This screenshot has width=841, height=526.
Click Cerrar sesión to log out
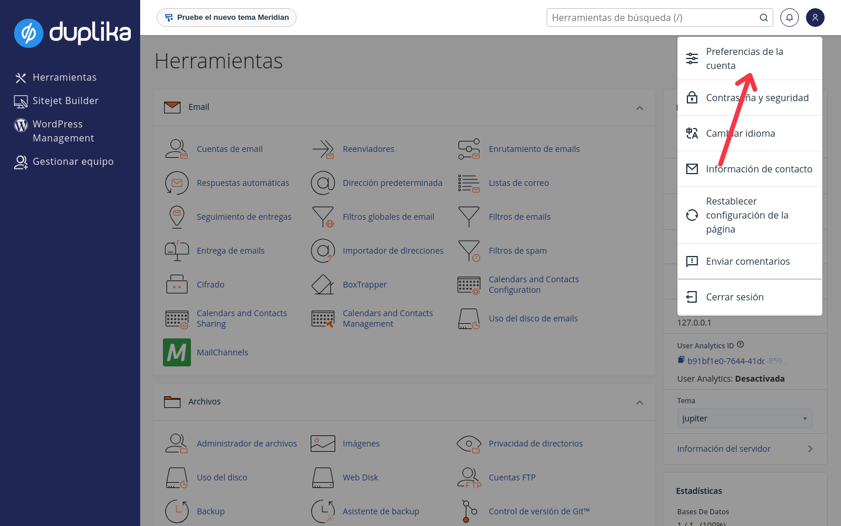coord(750,297)
